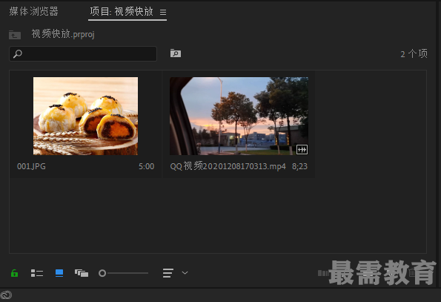Click the QQ视频20201208170313.mp4 file name
This screenshot has width=441, height=302.
pos(228,166)
